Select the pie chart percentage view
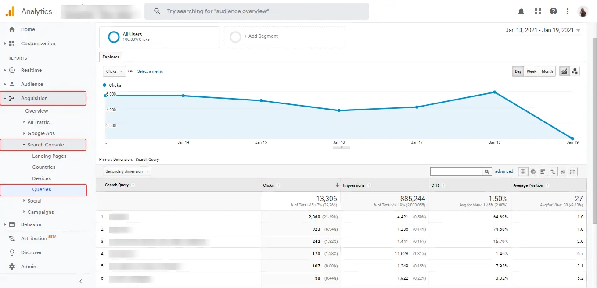 [x=532, y=171]
